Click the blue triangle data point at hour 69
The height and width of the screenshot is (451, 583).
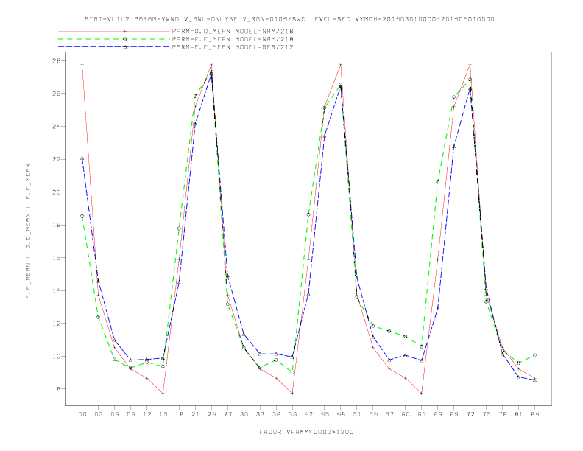coord(454,147)
